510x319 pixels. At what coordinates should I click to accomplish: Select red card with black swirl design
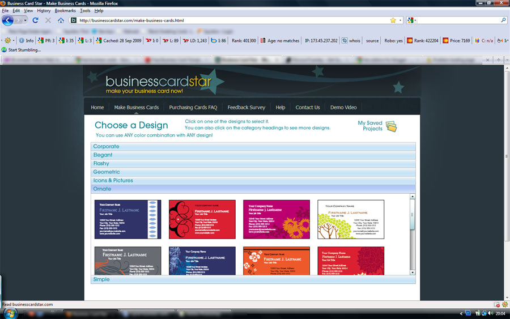[202, 219]
